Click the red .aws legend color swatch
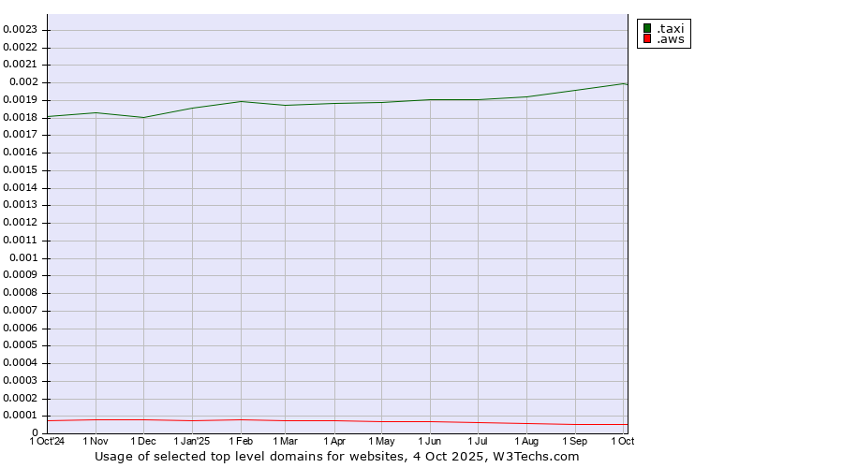The width and height of the screenshot is (843, 468). tap(646, 39)
